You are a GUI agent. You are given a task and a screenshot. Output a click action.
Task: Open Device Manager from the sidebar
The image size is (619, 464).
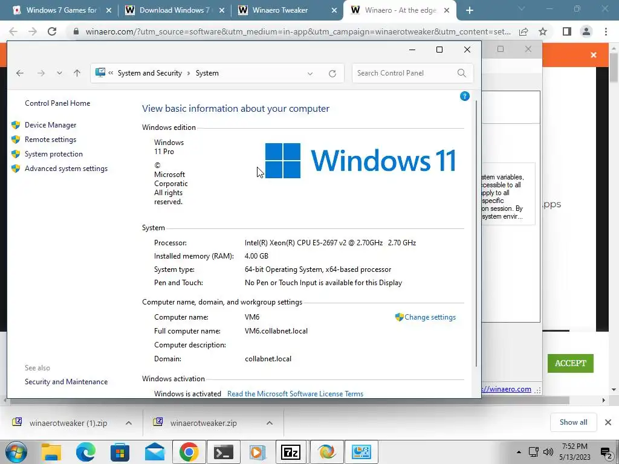point(50,125)
